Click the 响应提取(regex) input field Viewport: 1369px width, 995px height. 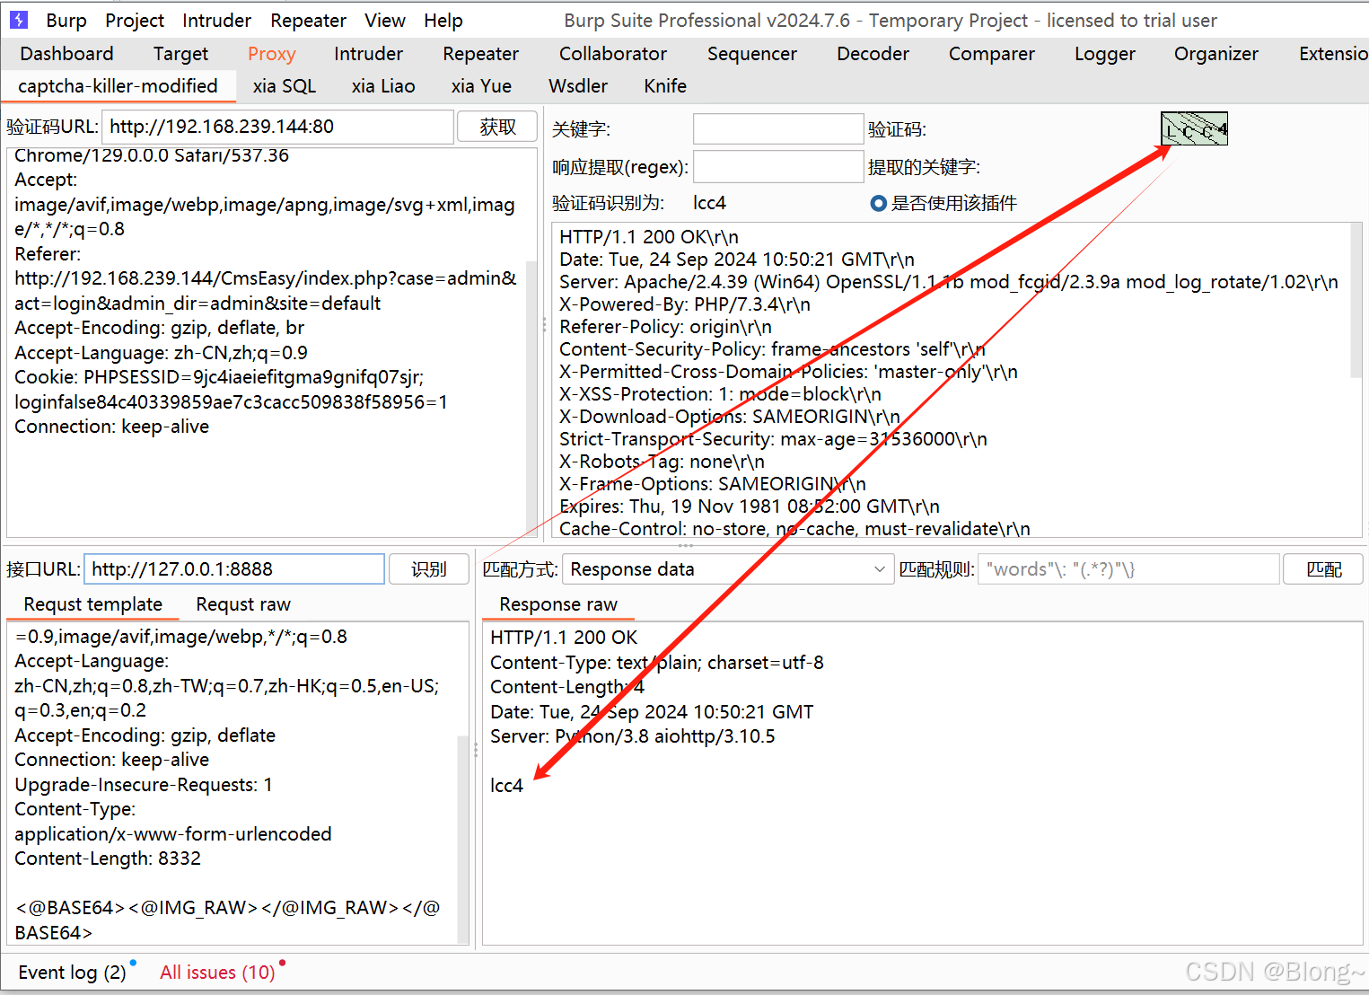(x=778, y=167)
